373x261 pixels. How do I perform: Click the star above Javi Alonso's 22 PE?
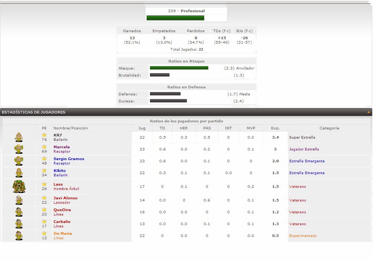[x=44, y=198]
